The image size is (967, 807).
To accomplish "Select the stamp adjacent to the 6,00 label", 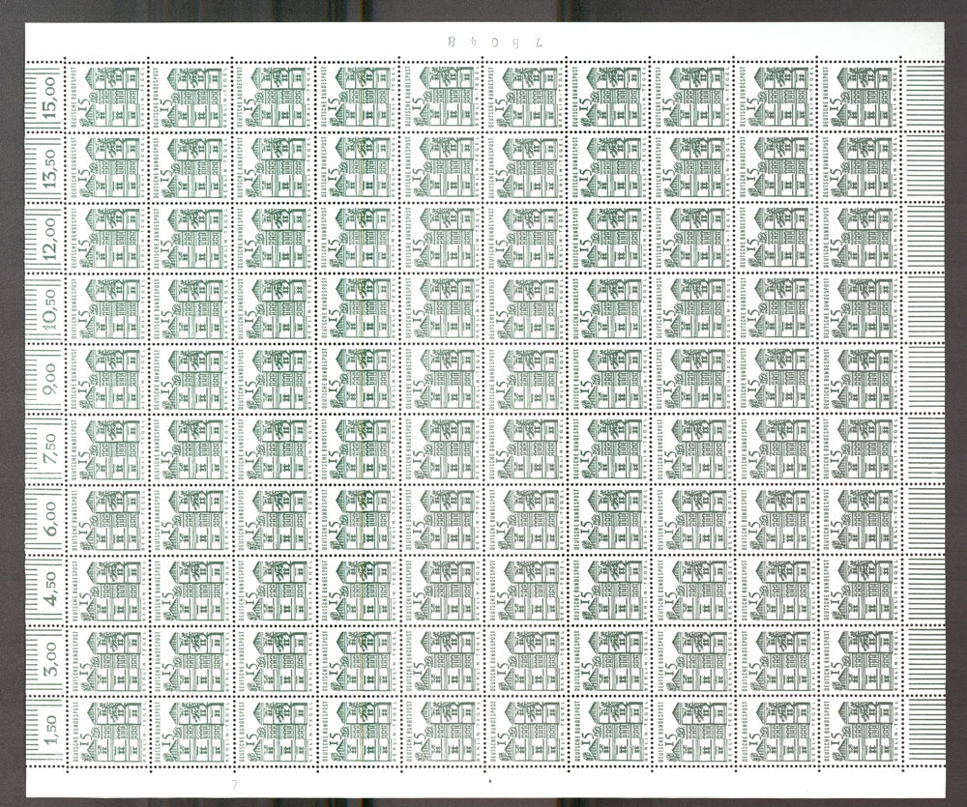I will click(106, 518).
